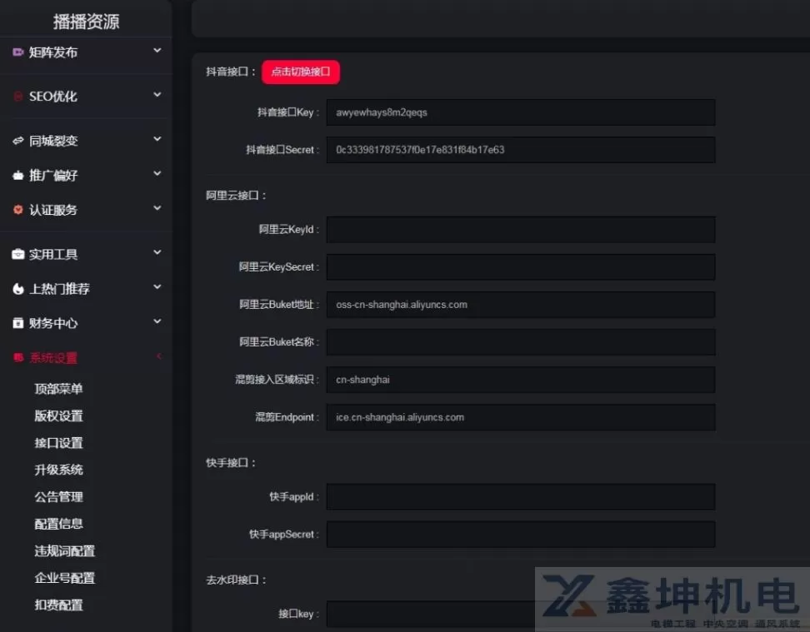Click the 财务中心 sidebar icon

18,323
